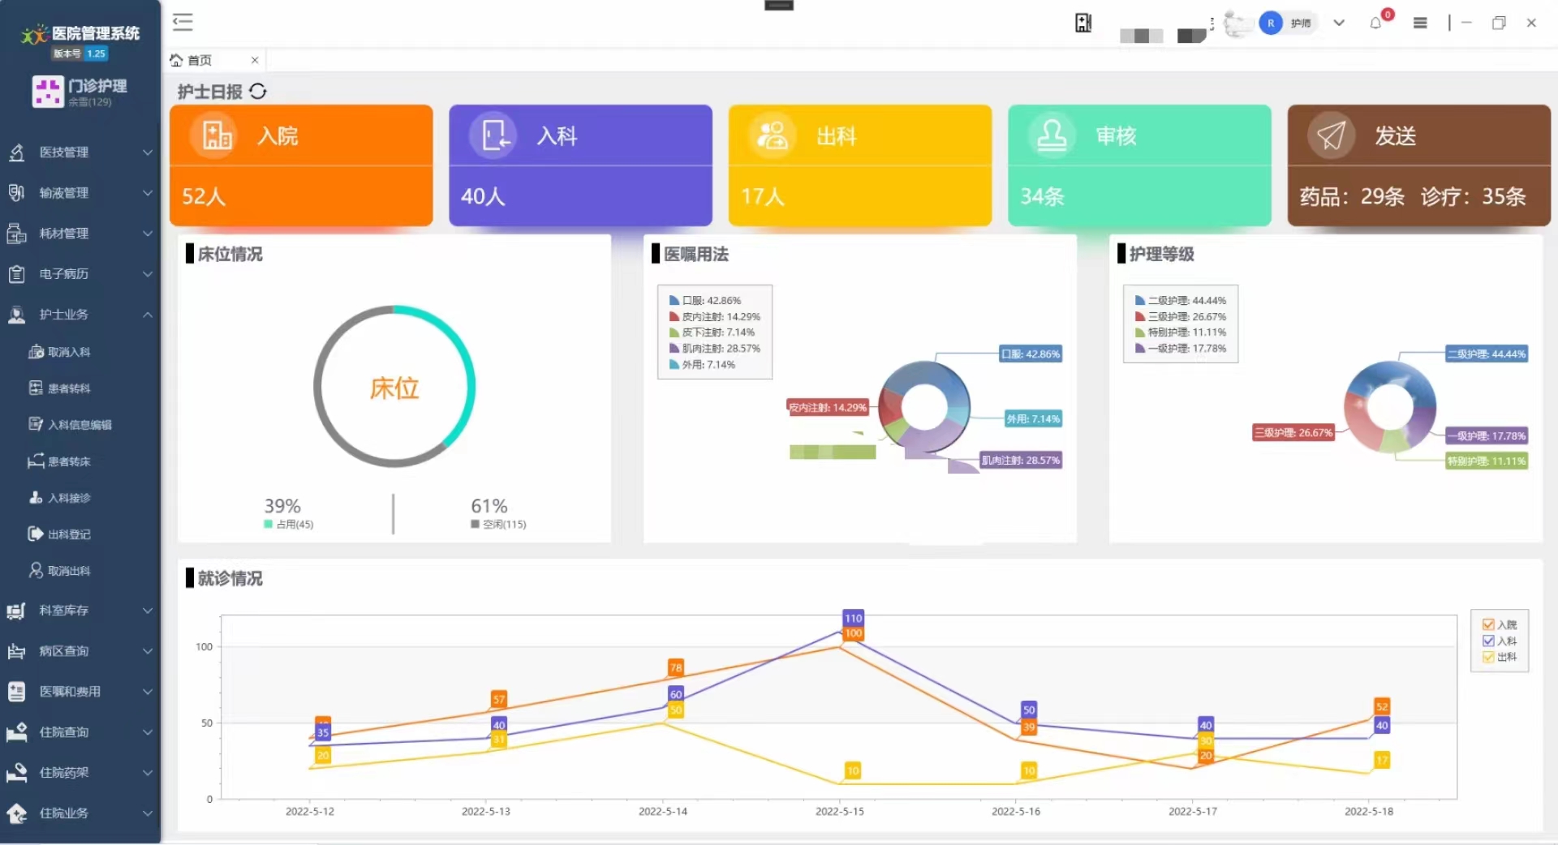This screenshot has width=1558, height=845.
Task: Collapse the sidebar with the hamburger icon
Action: [x=183, y=22]
